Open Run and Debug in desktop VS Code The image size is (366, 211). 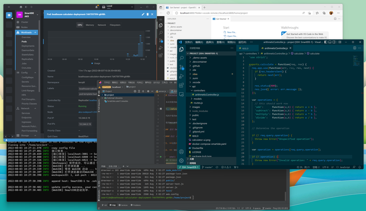[181, 76]
